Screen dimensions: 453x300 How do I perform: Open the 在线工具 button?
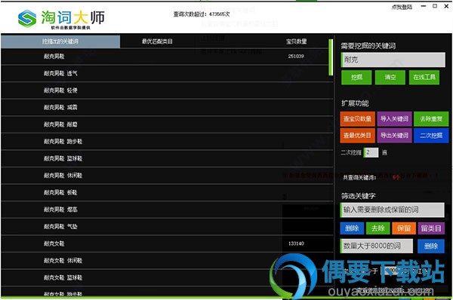pos(424,78)
